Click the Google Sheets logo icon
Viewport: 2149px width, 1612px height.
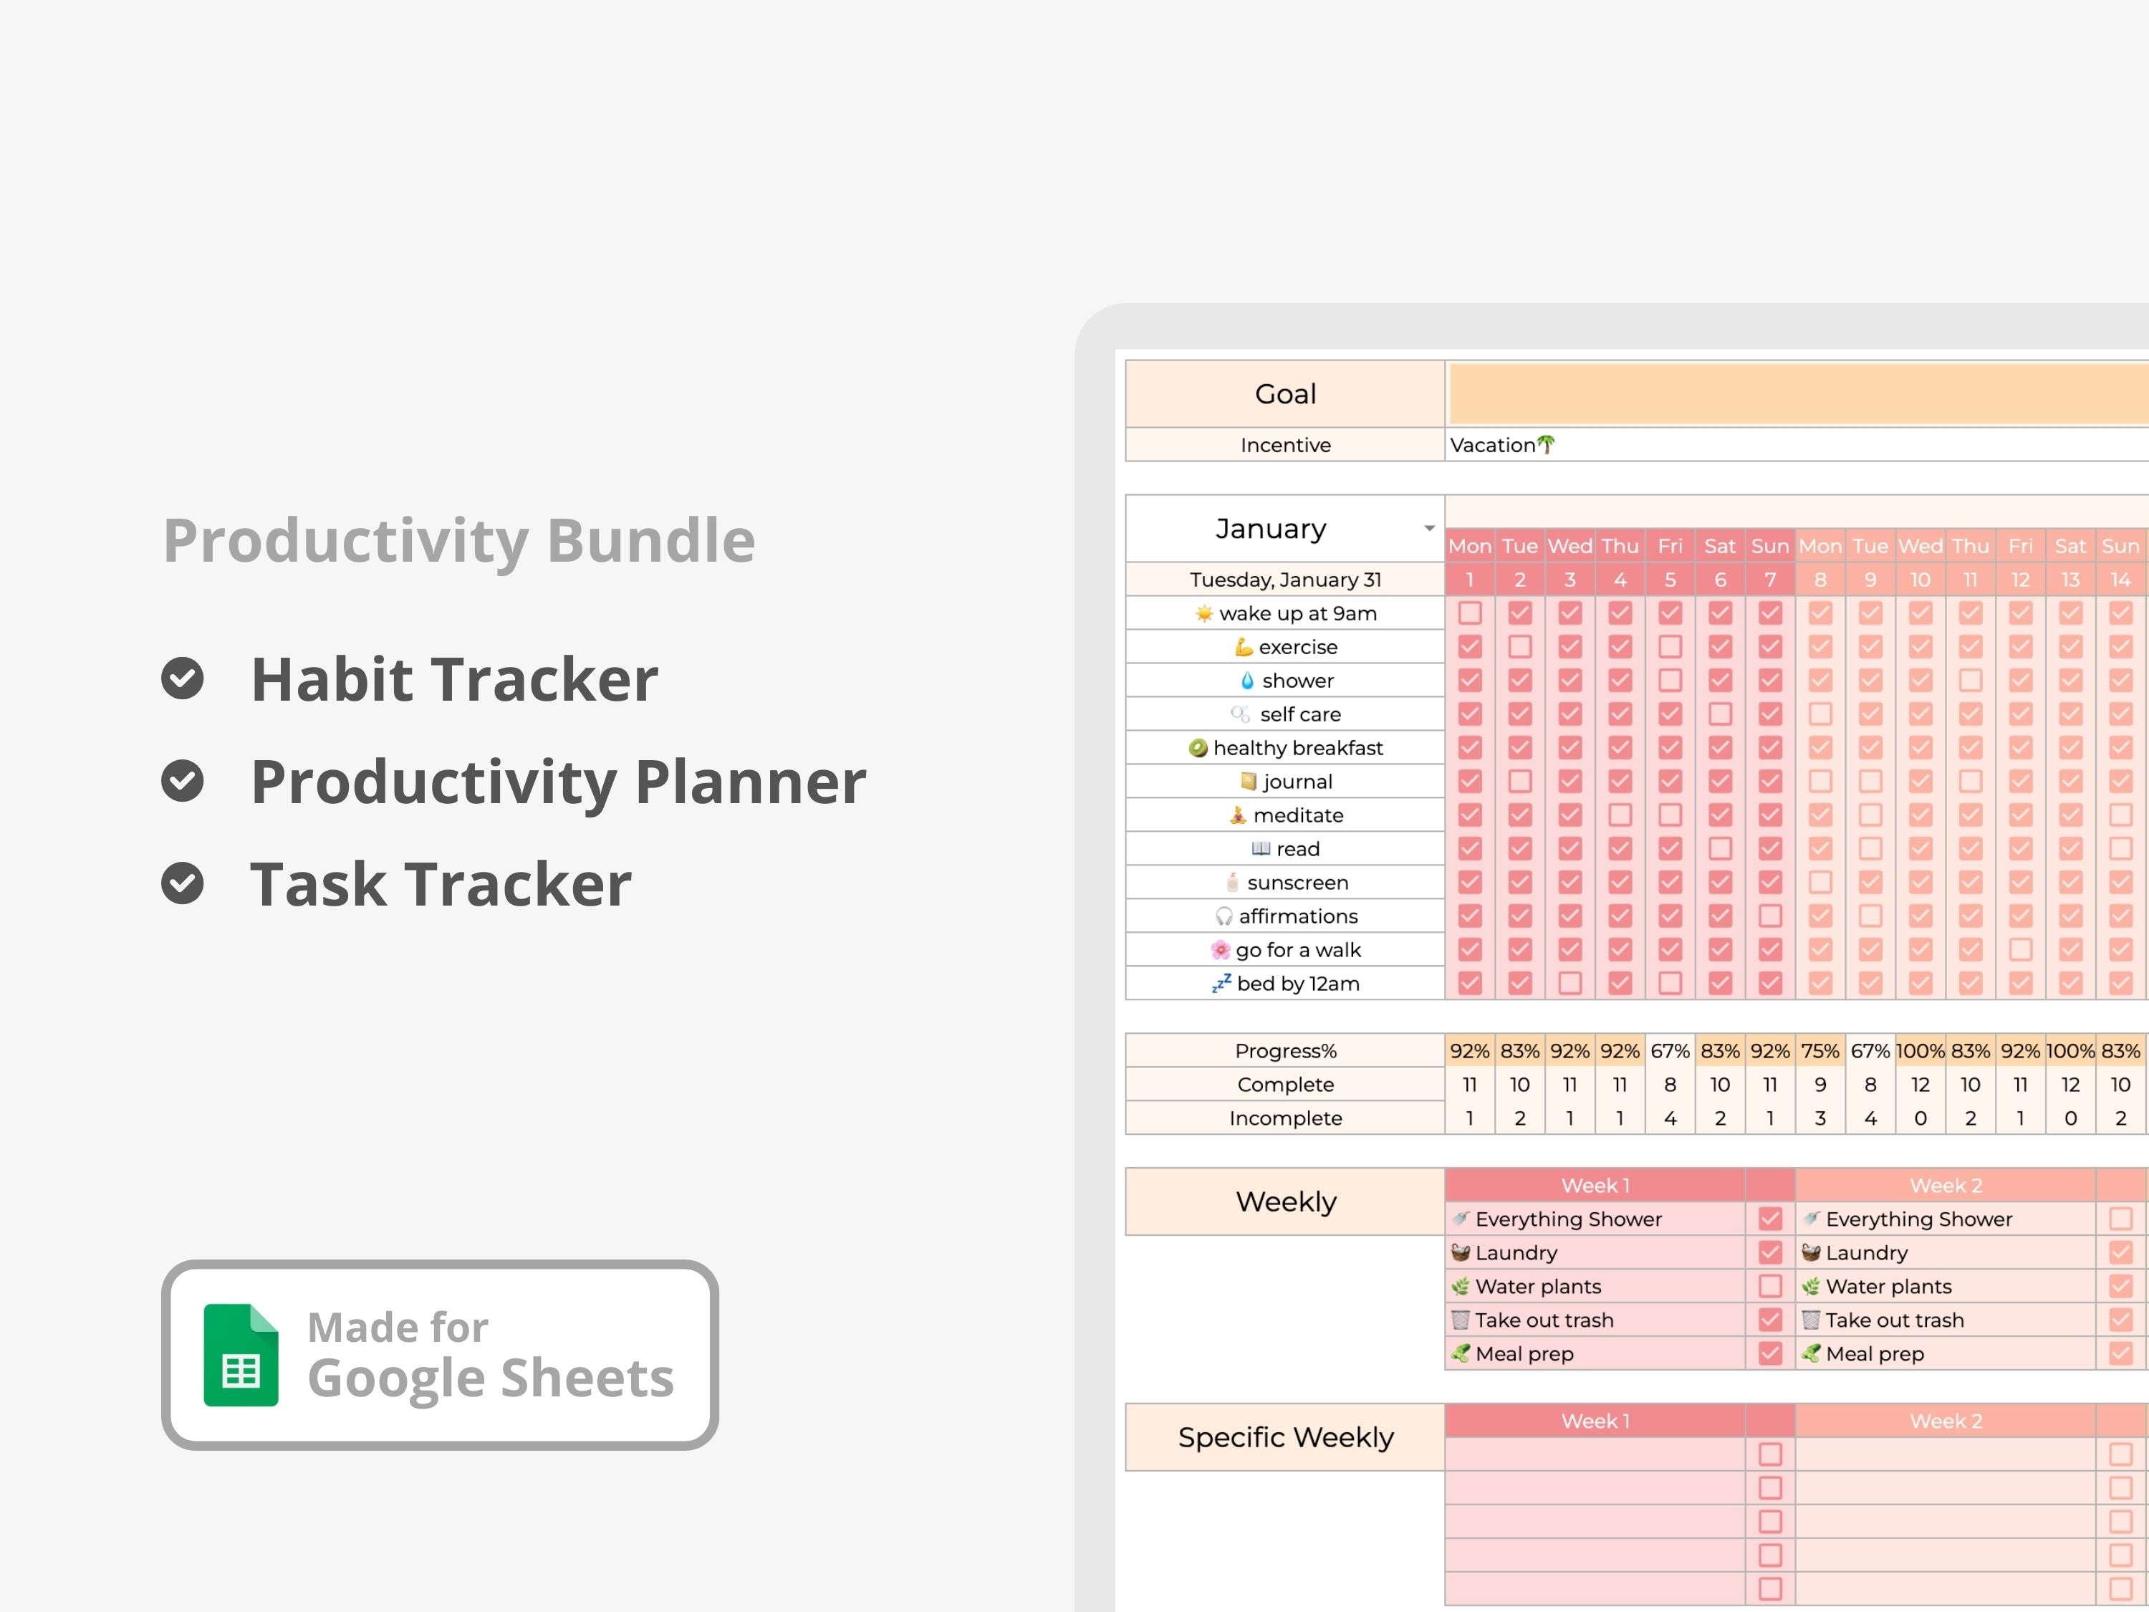click(x=240, y=1355)
